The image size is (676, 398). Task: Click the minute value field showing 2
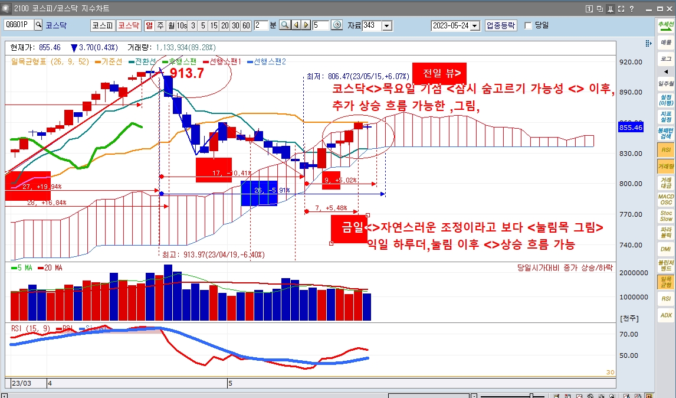(261, 25)
